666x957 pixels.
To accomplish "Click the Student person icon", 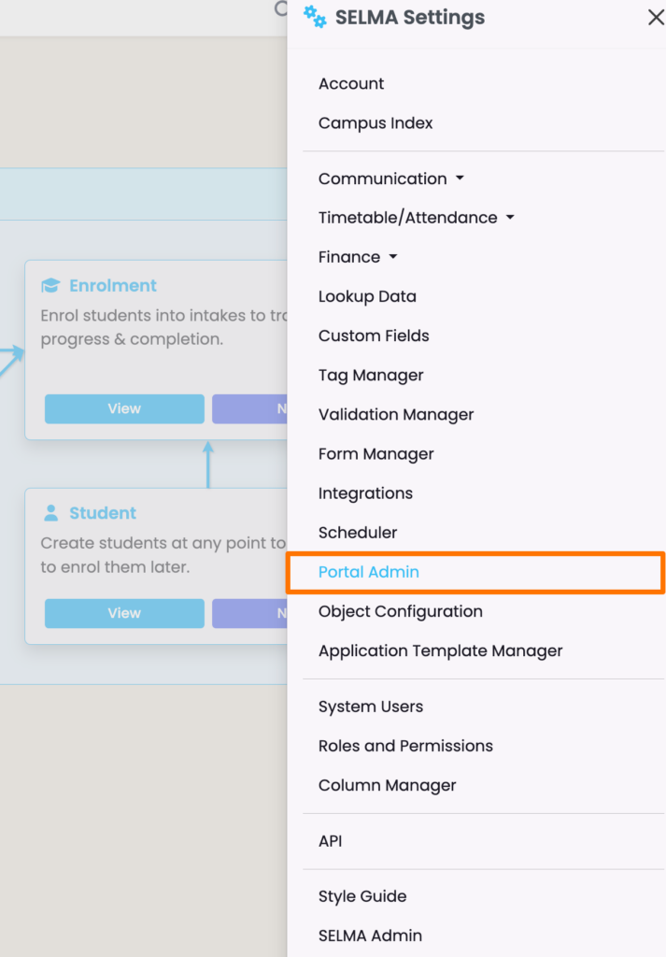I will (x=50, y=513).
